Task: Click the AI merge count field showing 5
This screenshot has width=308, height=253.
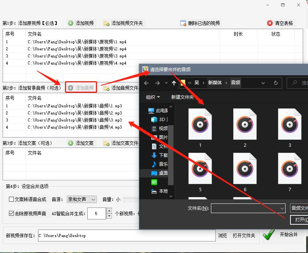Action: pos(97,214)
